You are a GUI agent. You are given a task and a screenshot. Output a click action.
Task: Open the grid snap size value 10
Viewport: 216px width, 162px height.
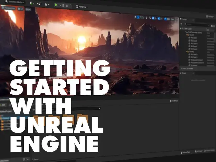(x=155, y=18)
